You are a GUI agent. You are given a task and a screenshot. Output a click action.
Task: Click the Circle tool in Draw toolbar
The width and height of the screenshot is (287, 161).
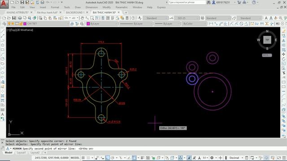click(x=3, y=59)
